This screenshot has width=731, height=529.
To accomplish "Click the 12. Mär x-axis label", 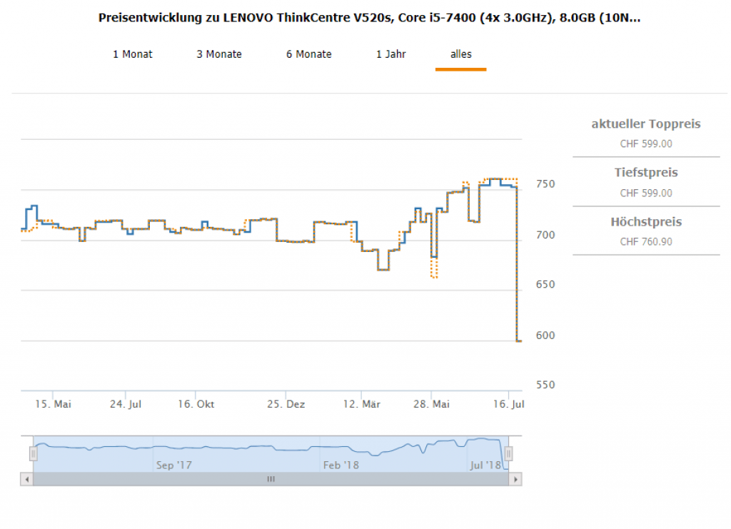I will click(361, 404).
